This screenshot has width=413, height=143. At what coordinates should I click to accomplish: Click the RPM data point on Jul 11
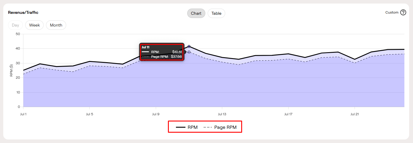[x=189, y=46]
